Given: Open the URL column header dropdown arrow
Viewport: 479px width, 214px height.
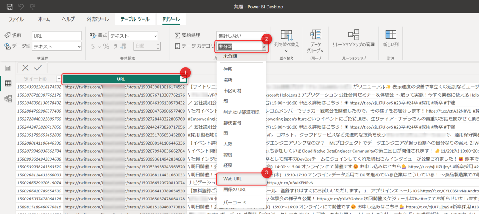Looking at the screenshot, I should (x=183, y=79).
